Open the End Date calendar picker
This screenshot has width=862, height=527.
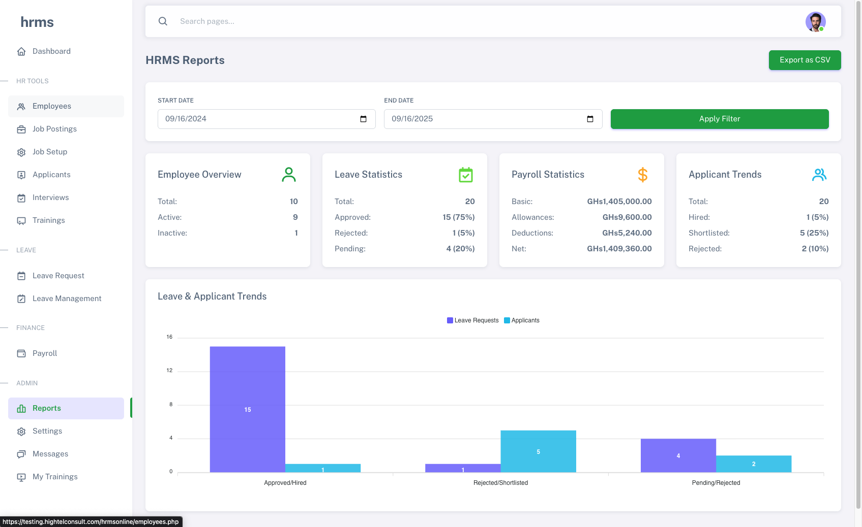(x=590, y=119)
